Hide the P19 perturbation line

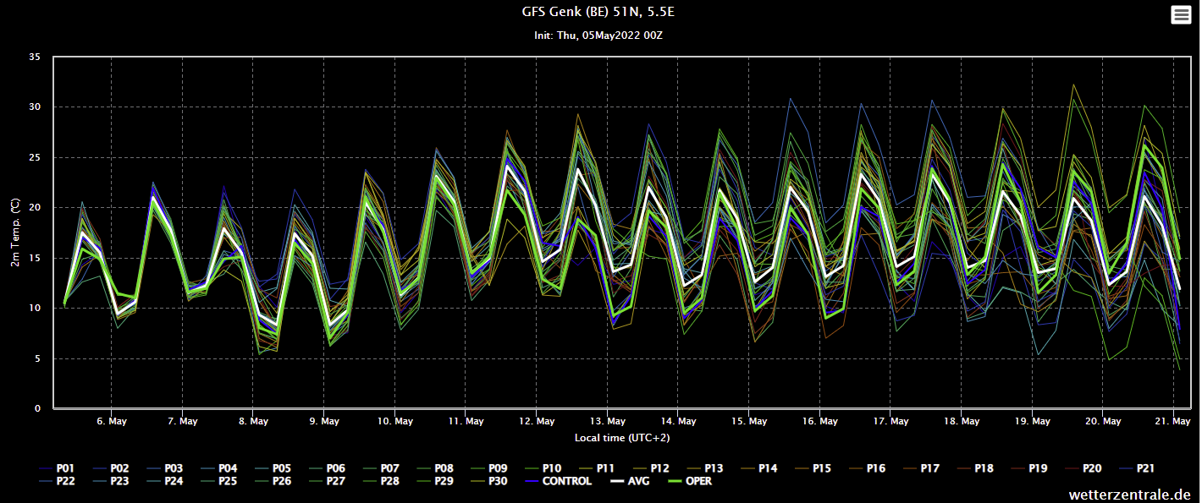click(x=1029, y=467)
